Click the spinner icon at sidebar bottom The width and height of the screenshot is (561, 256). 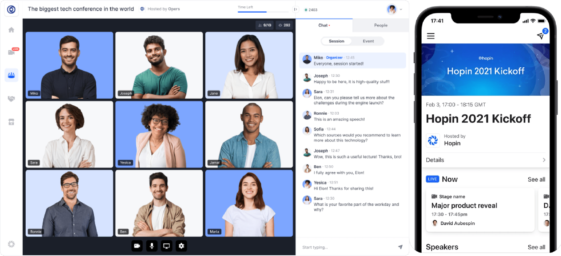(x=11, y=244)
